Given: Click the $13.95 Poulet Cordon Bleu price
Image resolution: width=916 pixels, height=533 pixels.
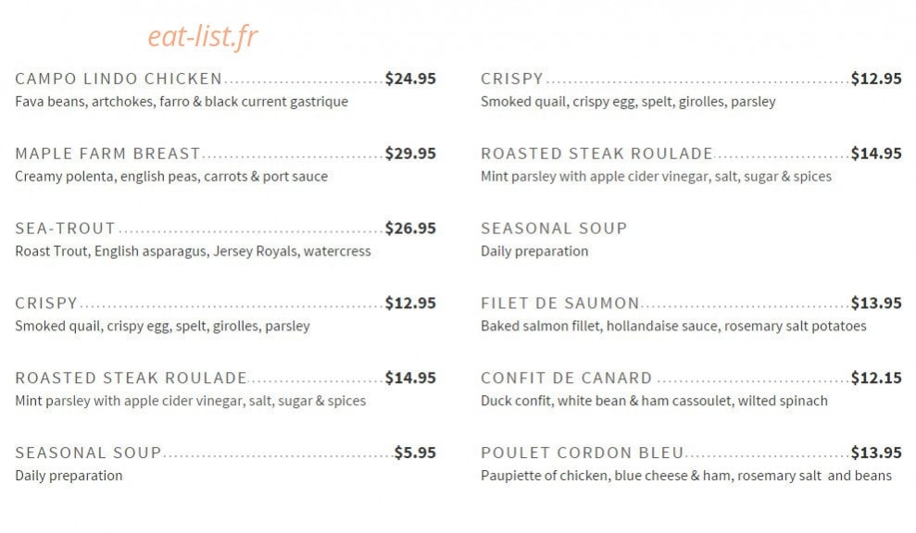Looking at the screenshot, I should (875, 452).
